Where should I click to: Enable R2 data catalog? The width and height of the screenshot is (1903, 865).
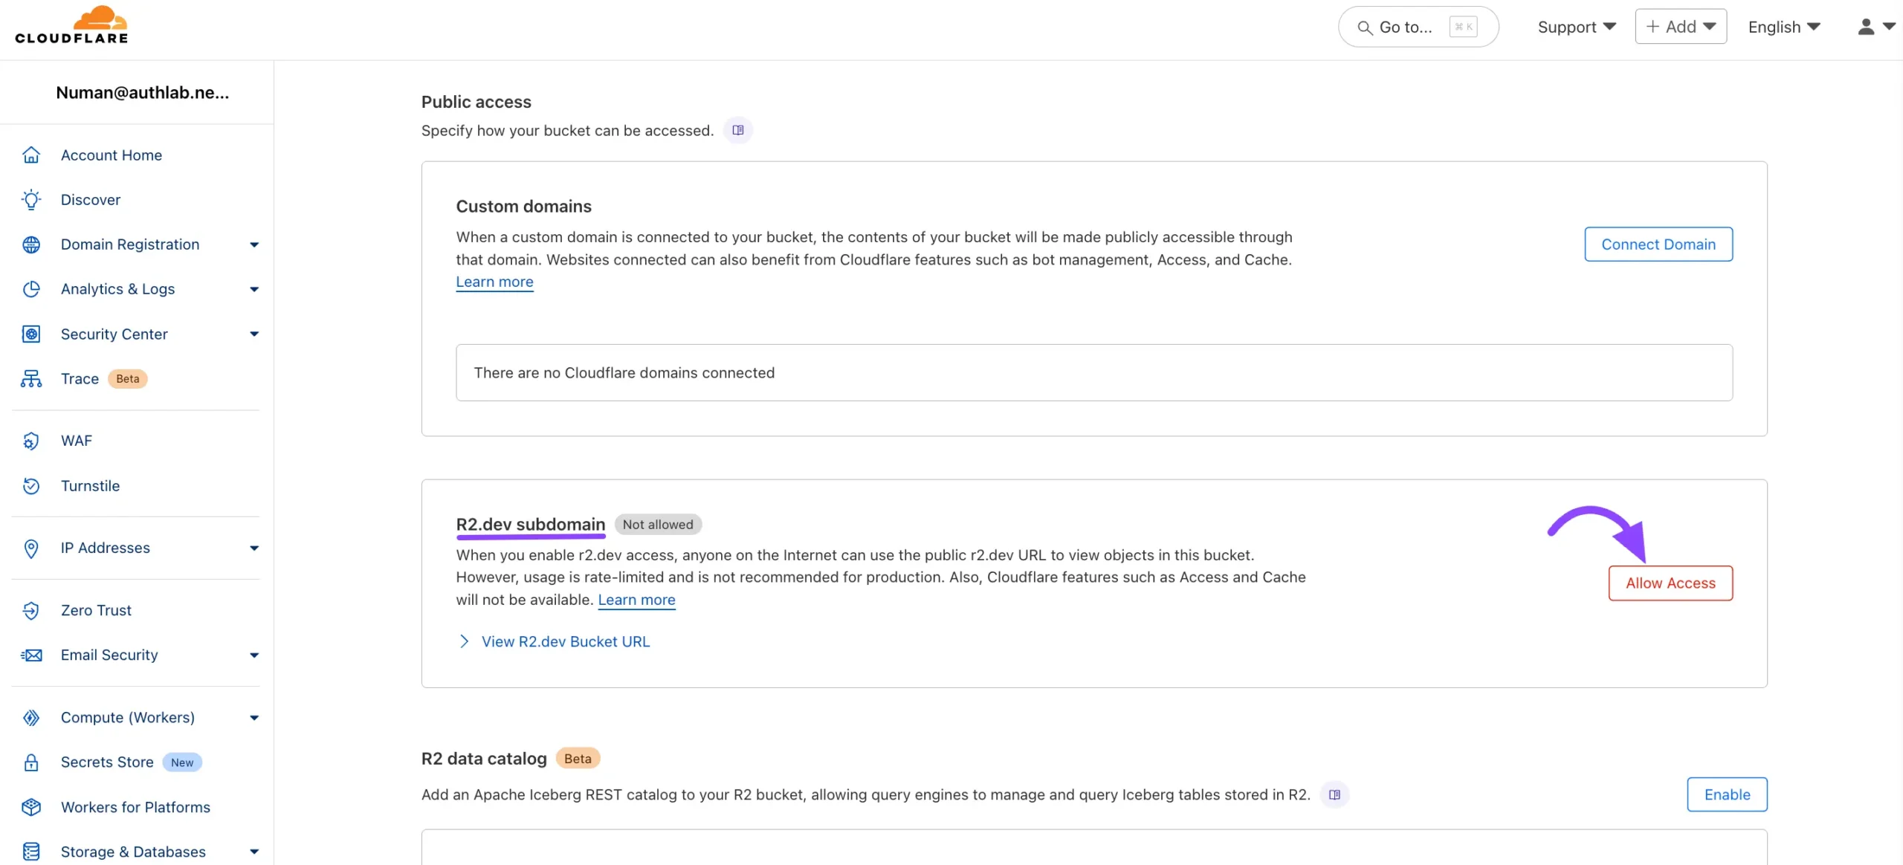pos(1727,794)
